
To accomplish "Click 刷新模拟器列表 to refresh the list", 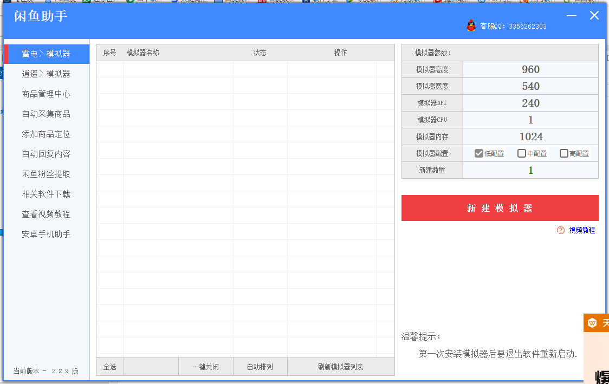I will 341,366.
